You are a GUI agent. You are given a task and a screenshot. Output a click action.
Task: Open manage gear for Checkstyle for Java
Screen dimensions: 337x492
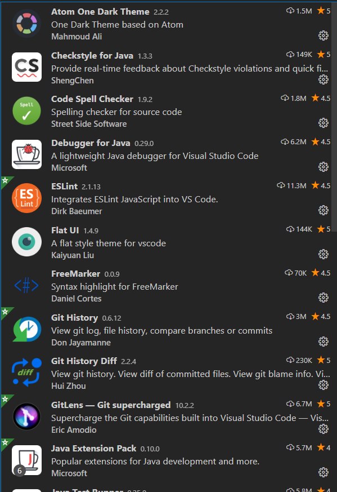(x=323, y=79)
